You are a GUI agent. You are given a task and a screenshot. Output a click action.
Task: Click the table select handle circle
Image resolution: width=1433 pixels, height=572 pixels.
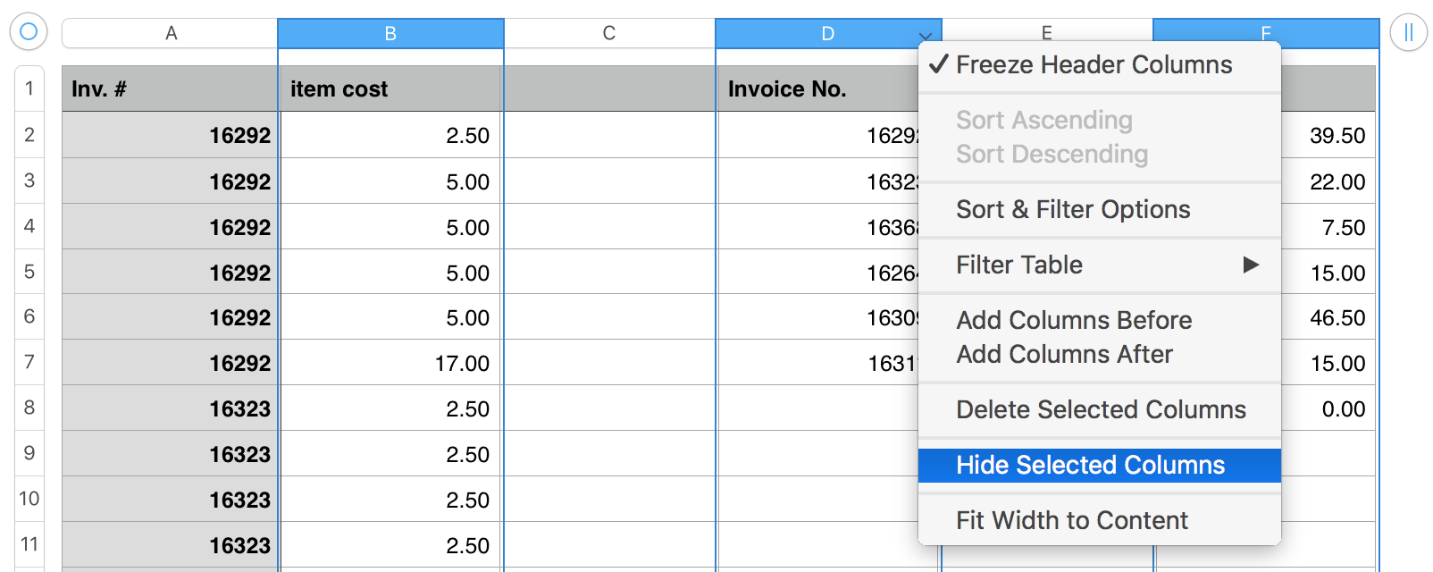coord(28,32)
